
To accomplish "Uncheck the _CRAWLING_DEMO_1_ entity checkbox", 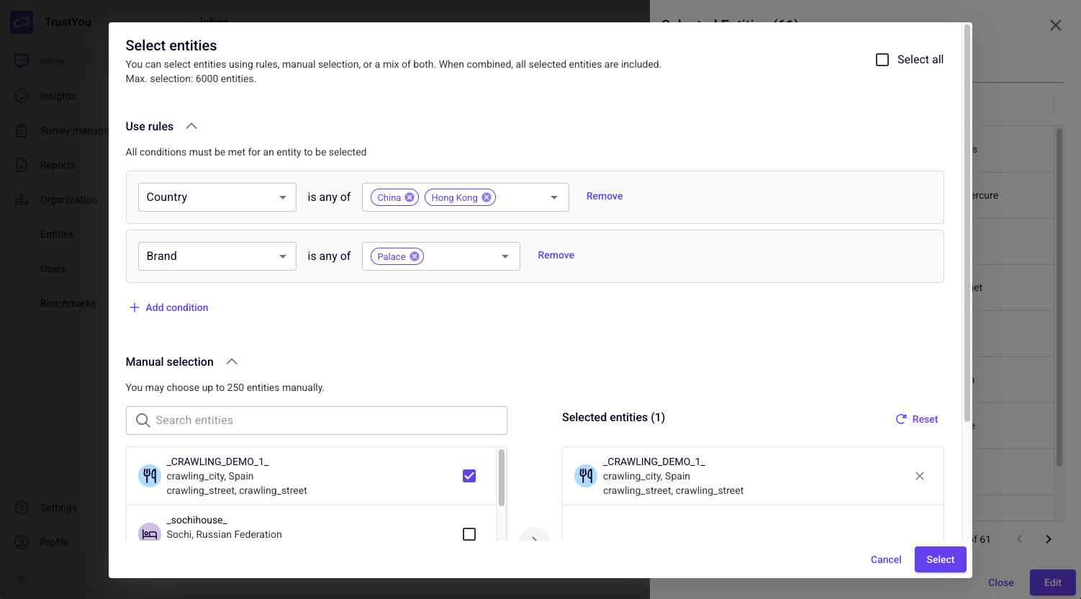I will tap(469, 476).
